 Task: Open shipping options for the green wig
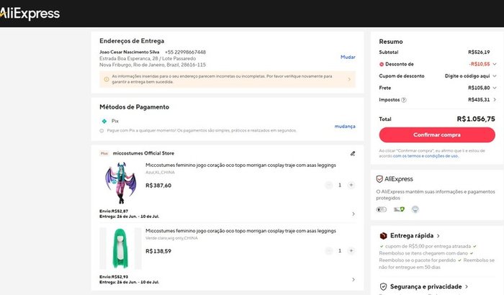[x=353, y=279]
